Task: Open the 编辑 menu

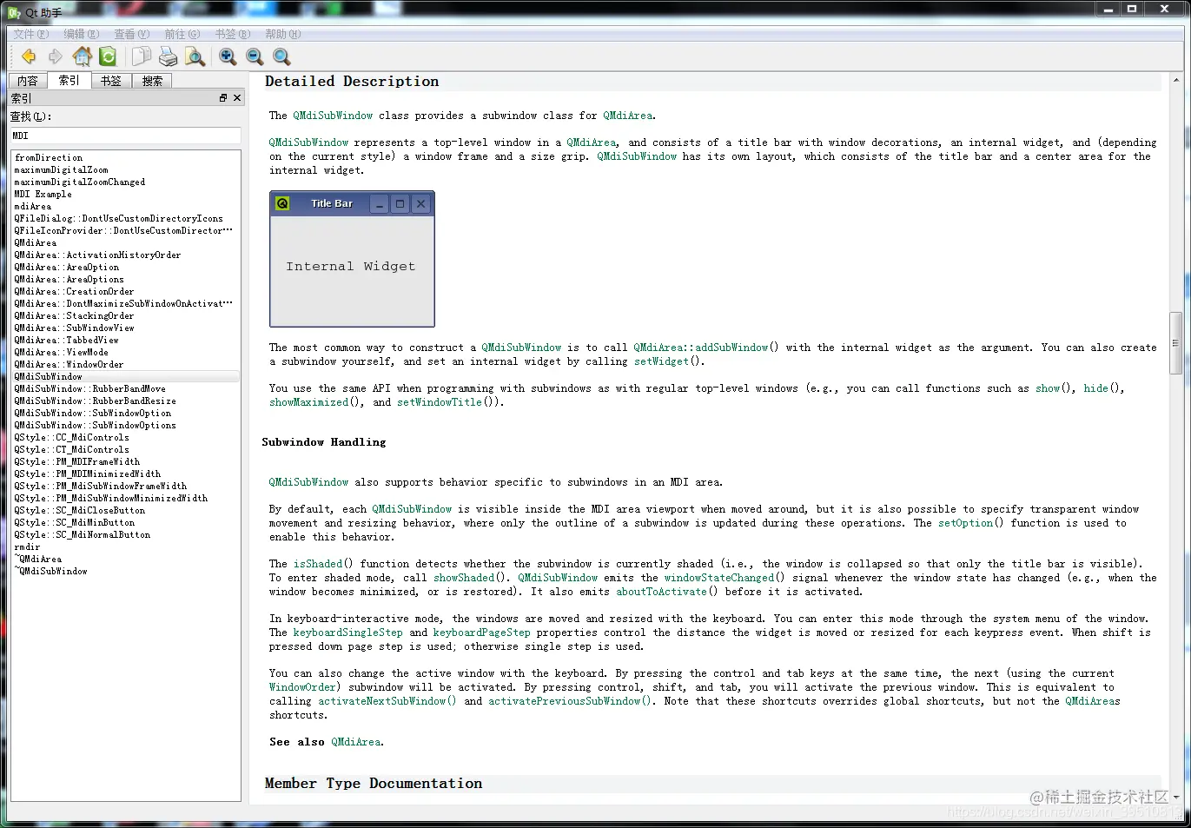Action: 81,34
